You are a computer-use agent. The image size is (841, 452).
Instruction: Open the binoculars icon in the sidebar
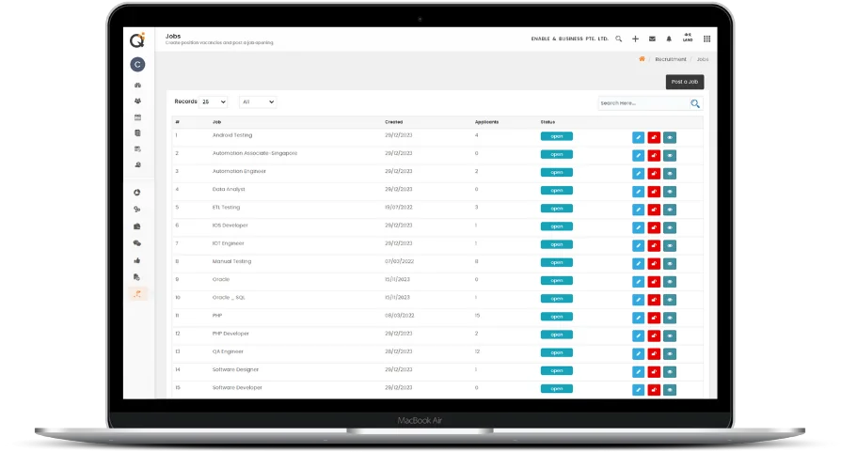138,86
